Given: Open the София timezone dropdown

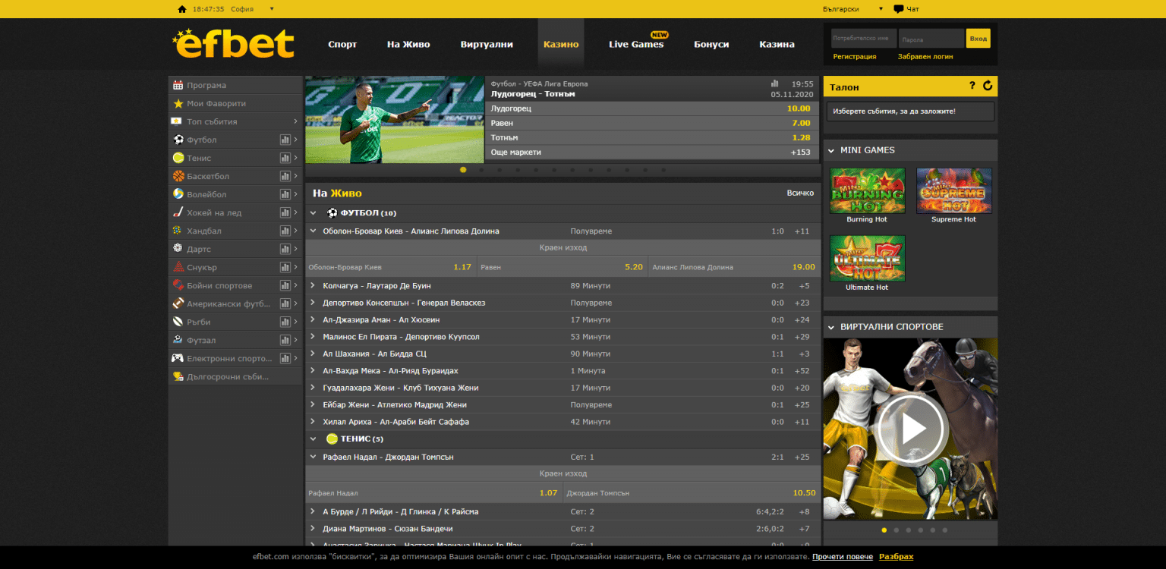Looking at the screenshot, I should coord(272,9).
